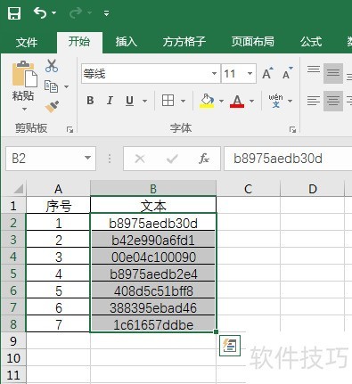Click the 粘贴 clipboard icon
This screenshot has width=352, height=384.
click(x=25, y=75)
